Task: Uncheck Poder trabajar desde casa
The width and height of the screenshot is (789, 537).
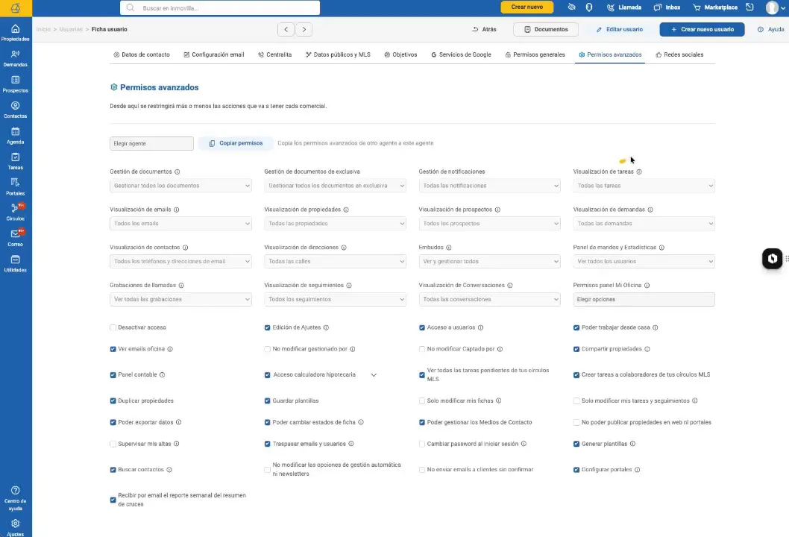Action: (x=576, y=327)
